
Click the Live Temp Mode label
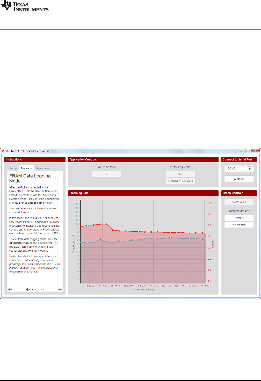click(106, 167)
